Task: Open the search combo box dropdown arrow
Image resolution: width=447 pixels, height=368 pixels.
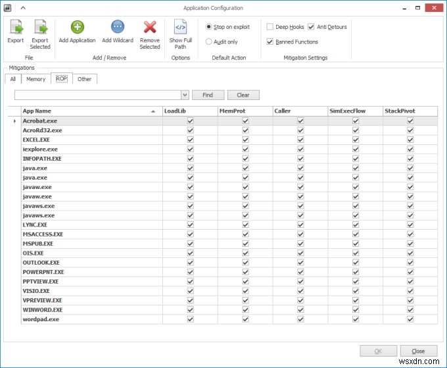Action: pyautogui.click(x=185, y=95)
